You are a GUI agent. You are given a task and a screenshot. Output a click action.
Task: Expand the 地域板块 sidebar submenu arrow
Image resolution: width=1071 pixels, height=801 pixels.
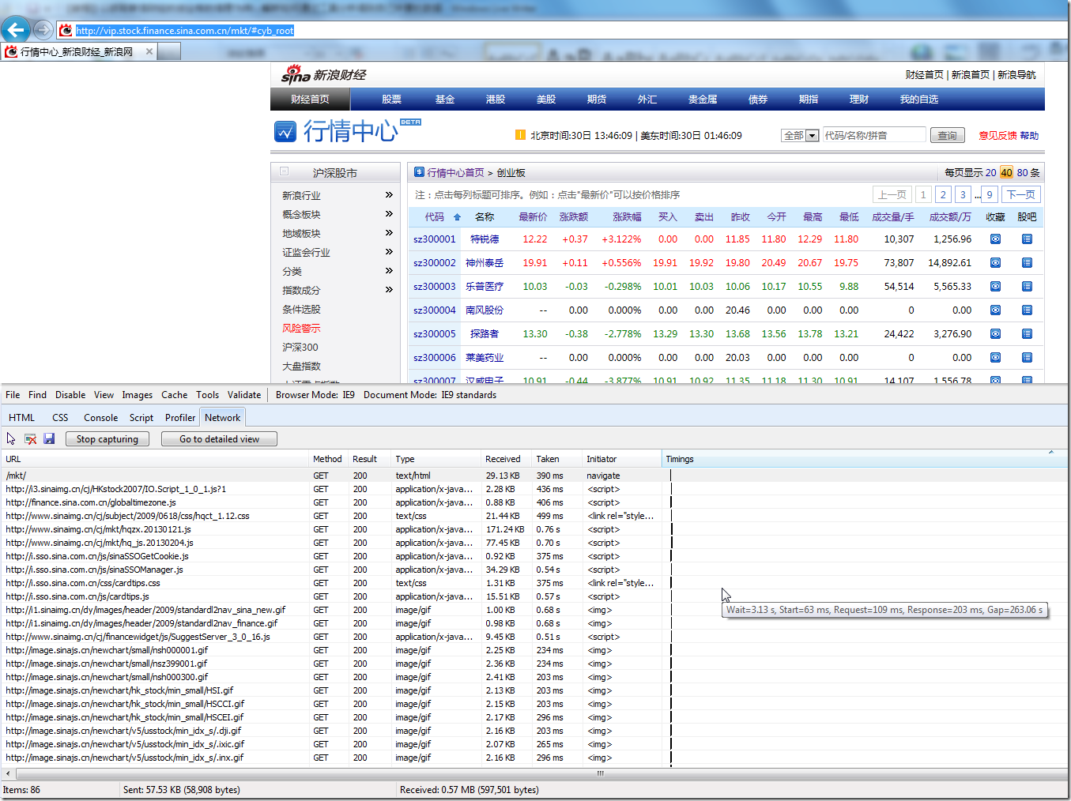[x=389, y=232]
